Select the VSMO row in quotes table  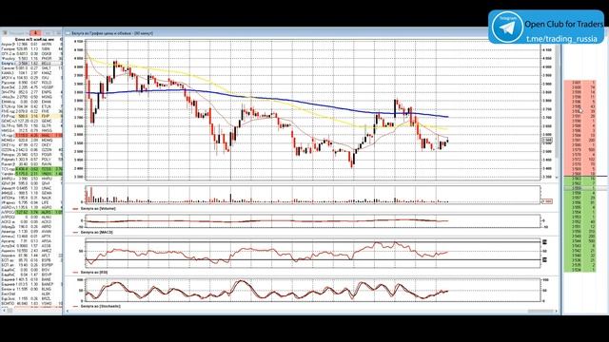(31, 303)
